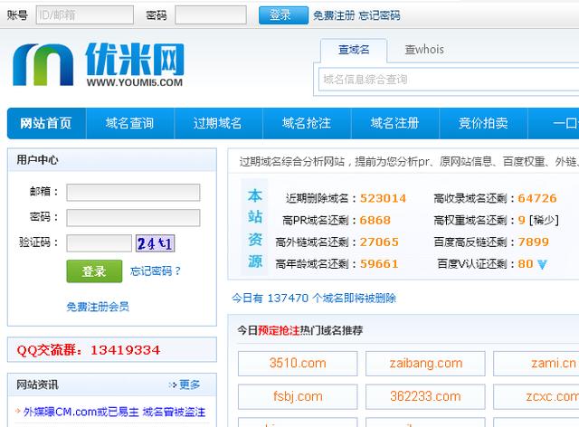Click the 本站资源 vertical label

click(x=255, y=228)
